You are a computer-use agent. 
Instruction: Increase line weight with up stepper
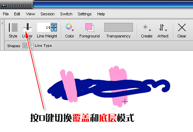[x=54, y=26]
